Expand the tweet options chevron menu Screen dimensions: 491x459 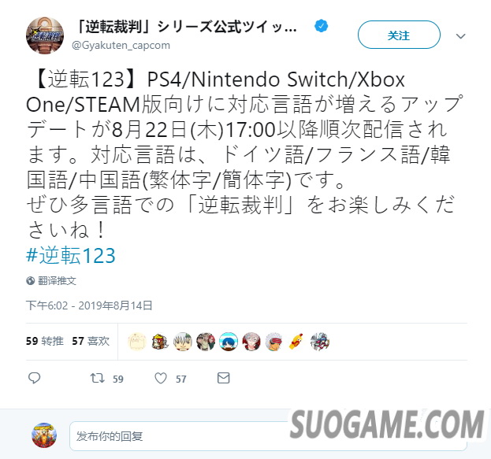460,36
